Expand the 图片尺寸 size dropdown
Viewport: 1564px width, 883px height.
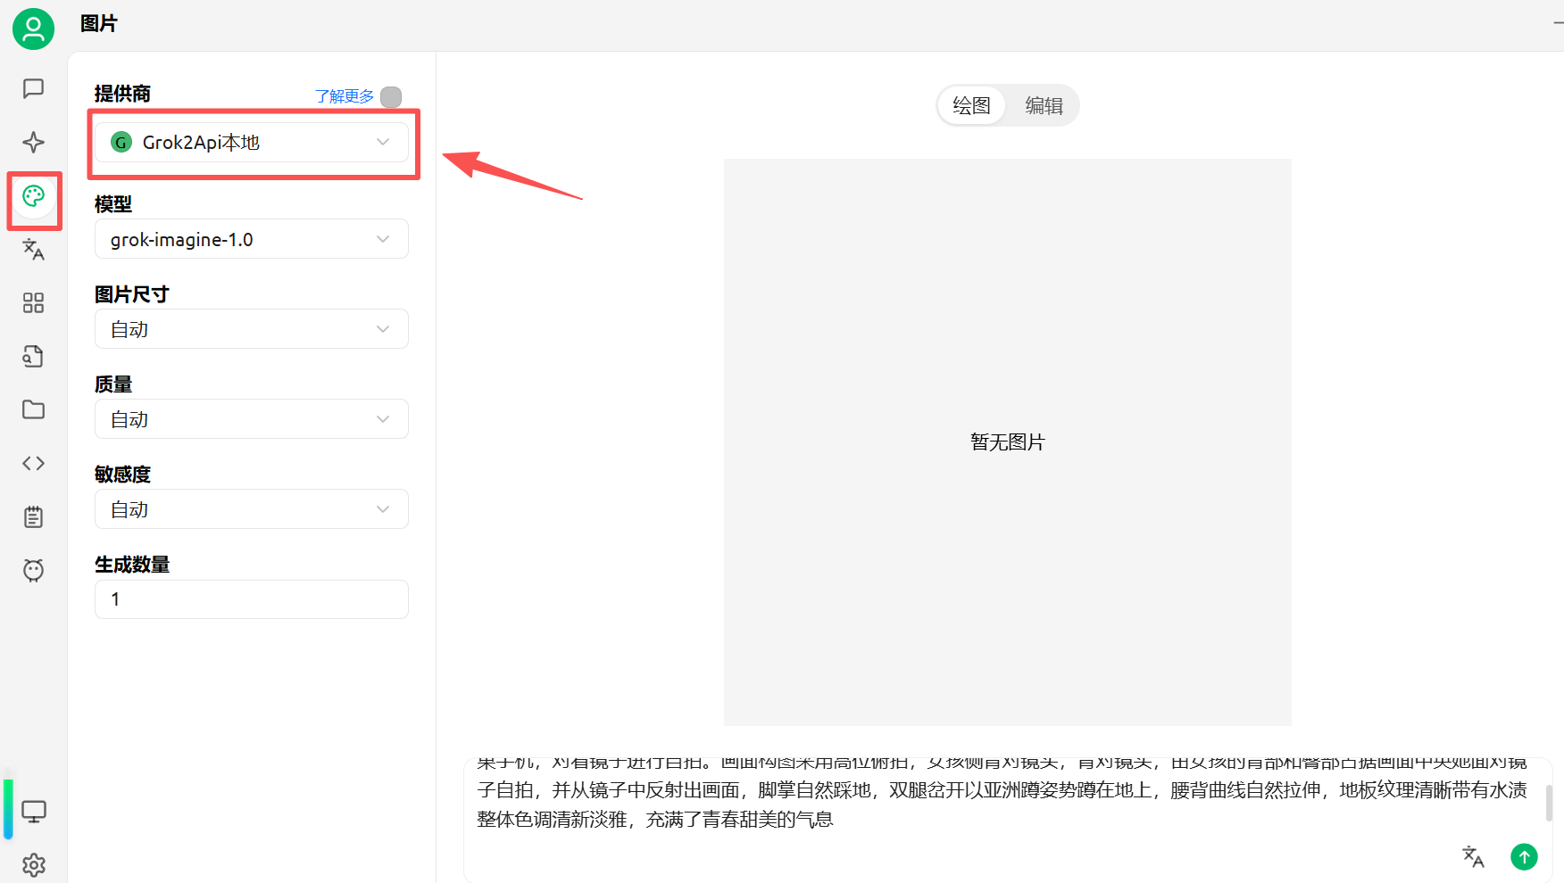coord(252,329)
